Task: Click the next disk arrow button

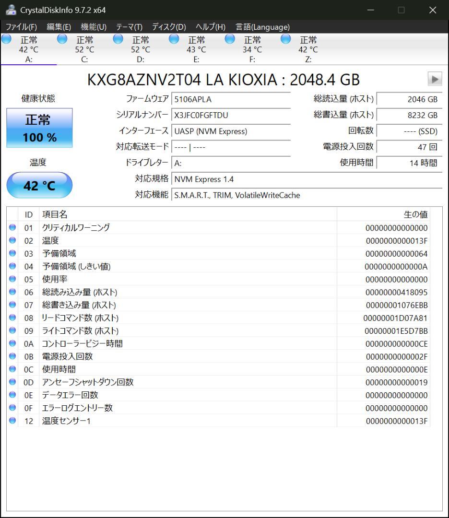Action: pyautogui.click(x=435, y=79)
